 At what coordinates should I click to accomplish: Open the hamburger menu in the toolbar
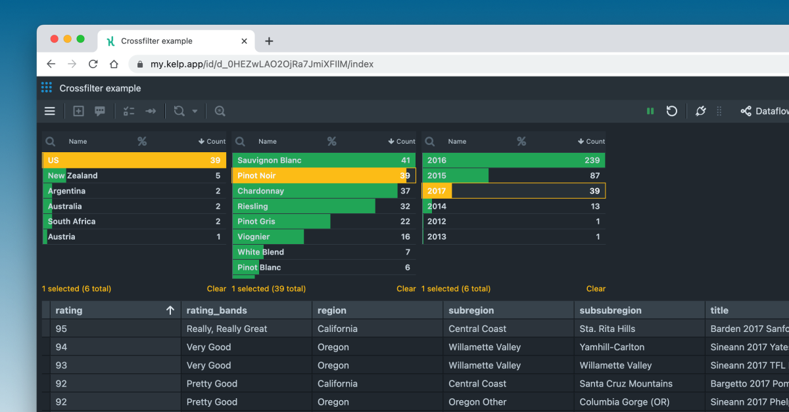point(49,111)
